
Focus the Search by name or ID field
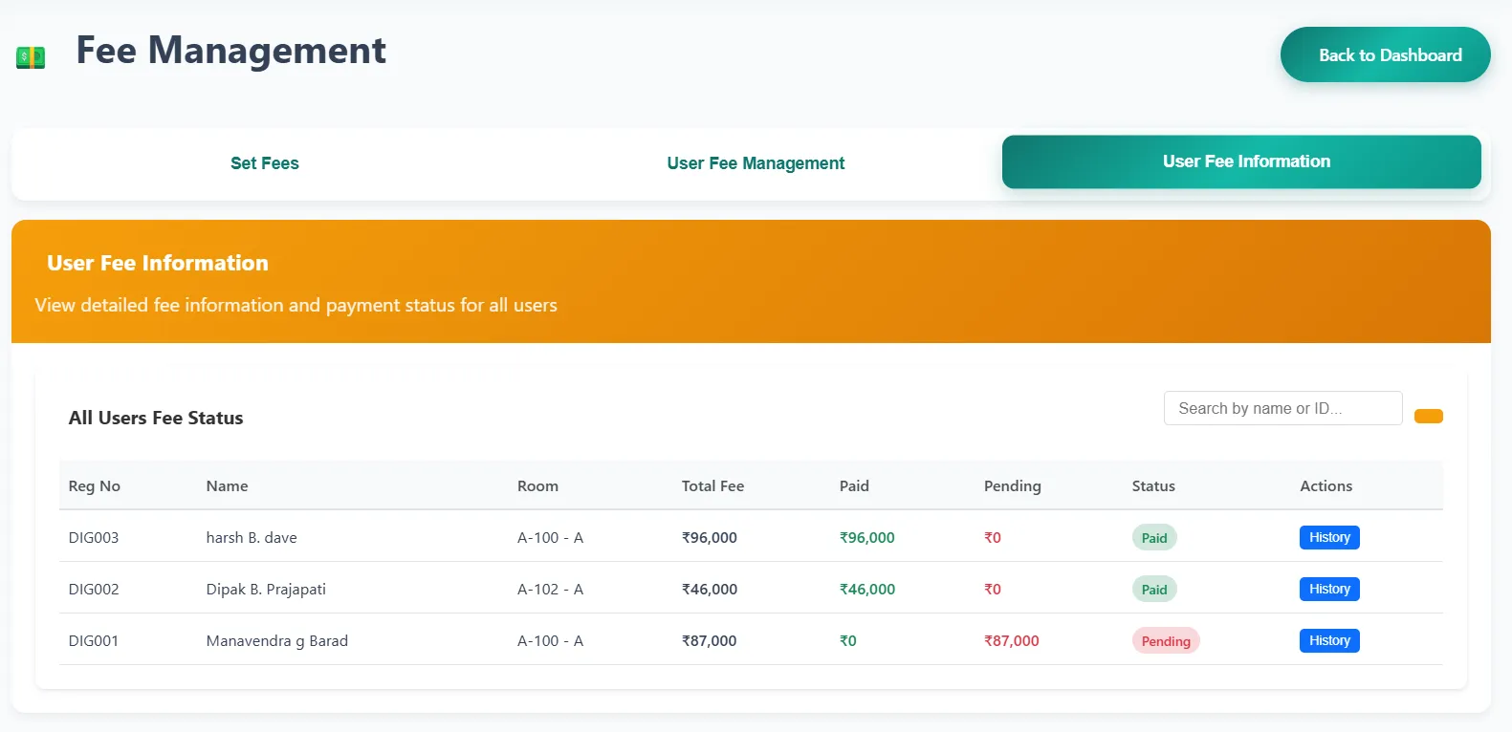click(1282, 408)
